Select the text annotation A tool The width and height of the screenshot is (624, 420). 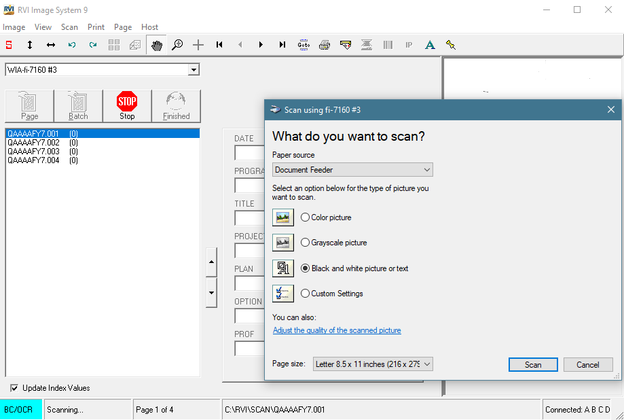coord(430,45)
